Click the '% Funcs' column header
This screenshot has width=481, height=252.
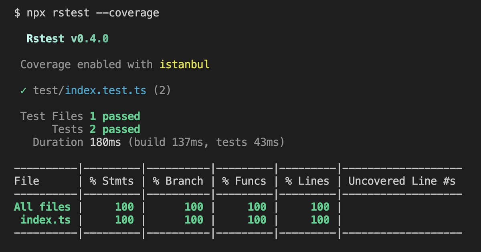tap(244, 181)
